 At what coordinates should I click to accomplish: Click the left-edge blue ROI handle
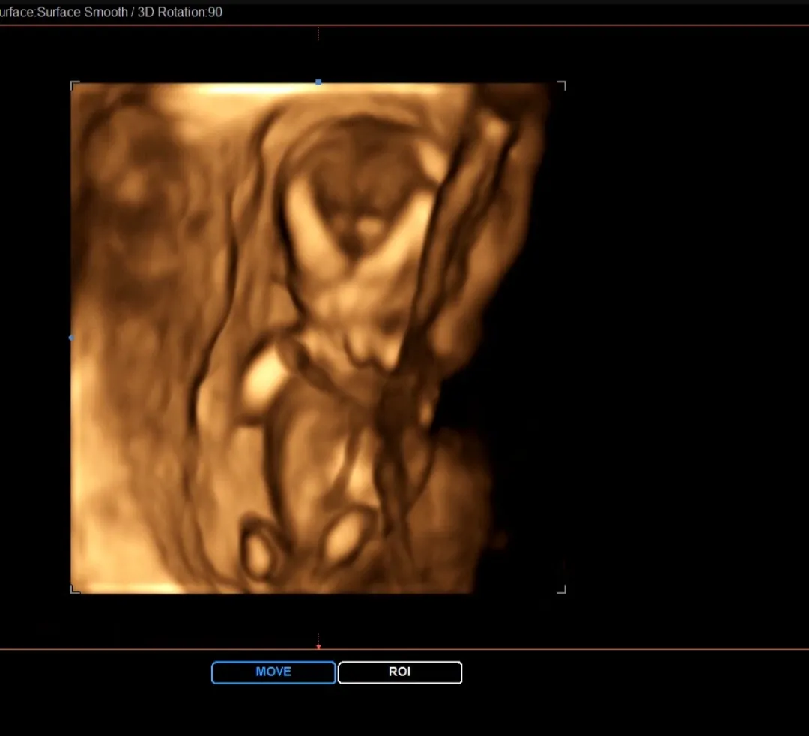(x=71, y=338)
